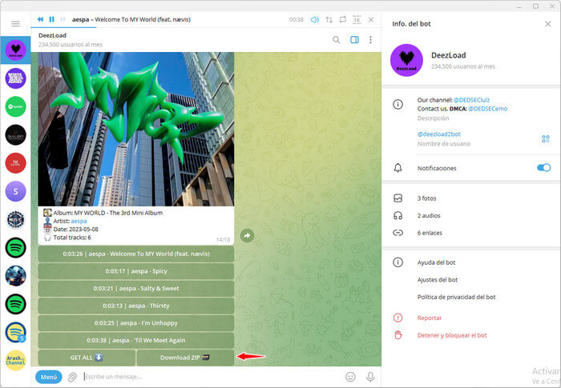The width and height of the screenshot is (561, 388).
Task: Open the emoji picker
Action: coord(351,377)
